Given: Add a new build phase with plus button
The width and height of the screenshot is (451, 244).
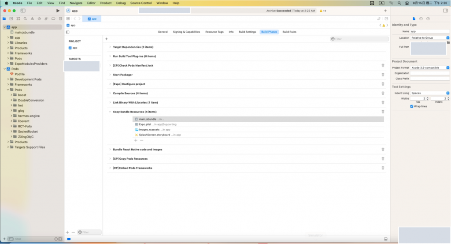Looking at the screenshot, I should [107, 39].
